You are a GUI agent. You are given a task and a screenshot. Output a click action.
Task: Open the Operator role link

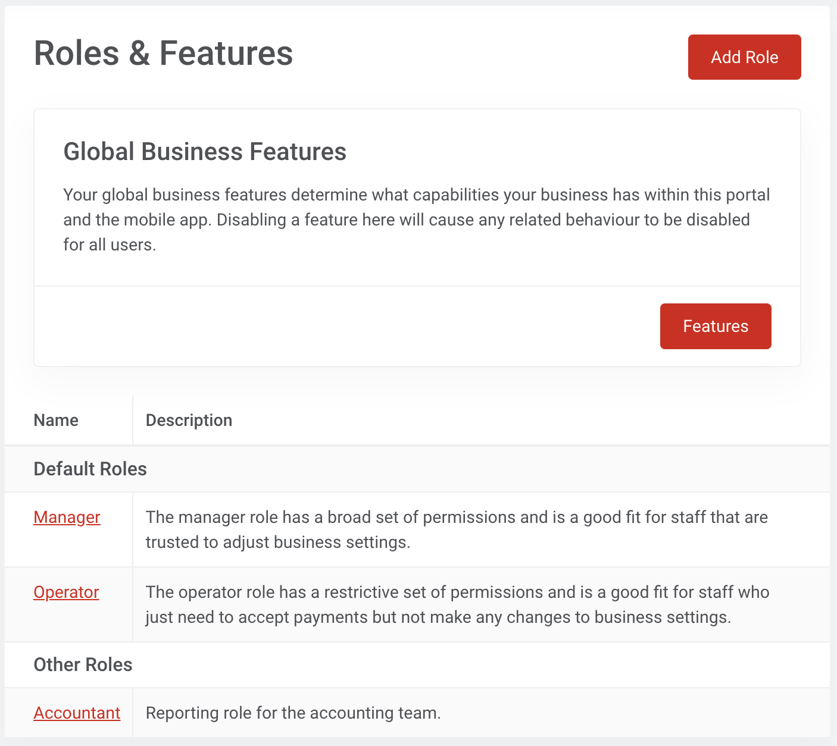click(66, 593)
